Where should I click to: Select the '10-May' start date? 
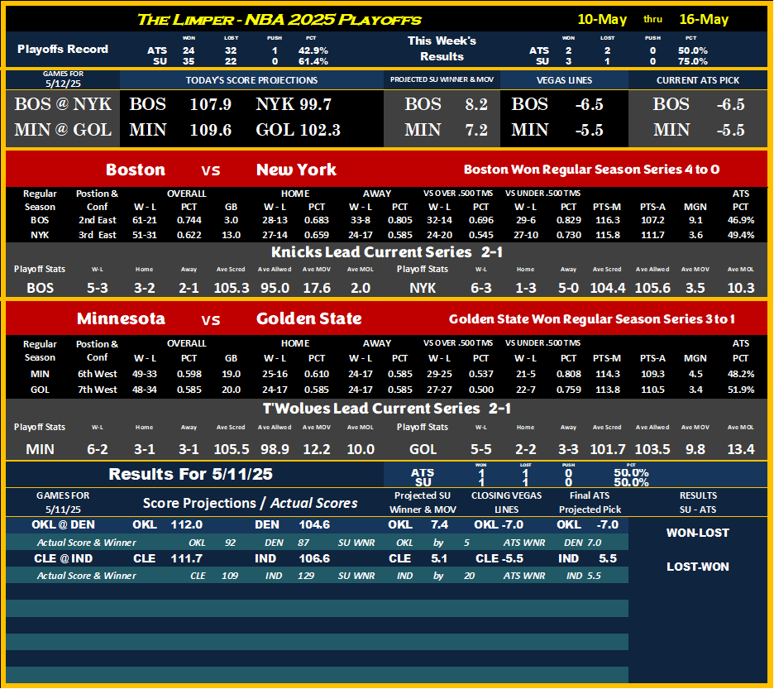pyautogui.click(x=602, y=19)
